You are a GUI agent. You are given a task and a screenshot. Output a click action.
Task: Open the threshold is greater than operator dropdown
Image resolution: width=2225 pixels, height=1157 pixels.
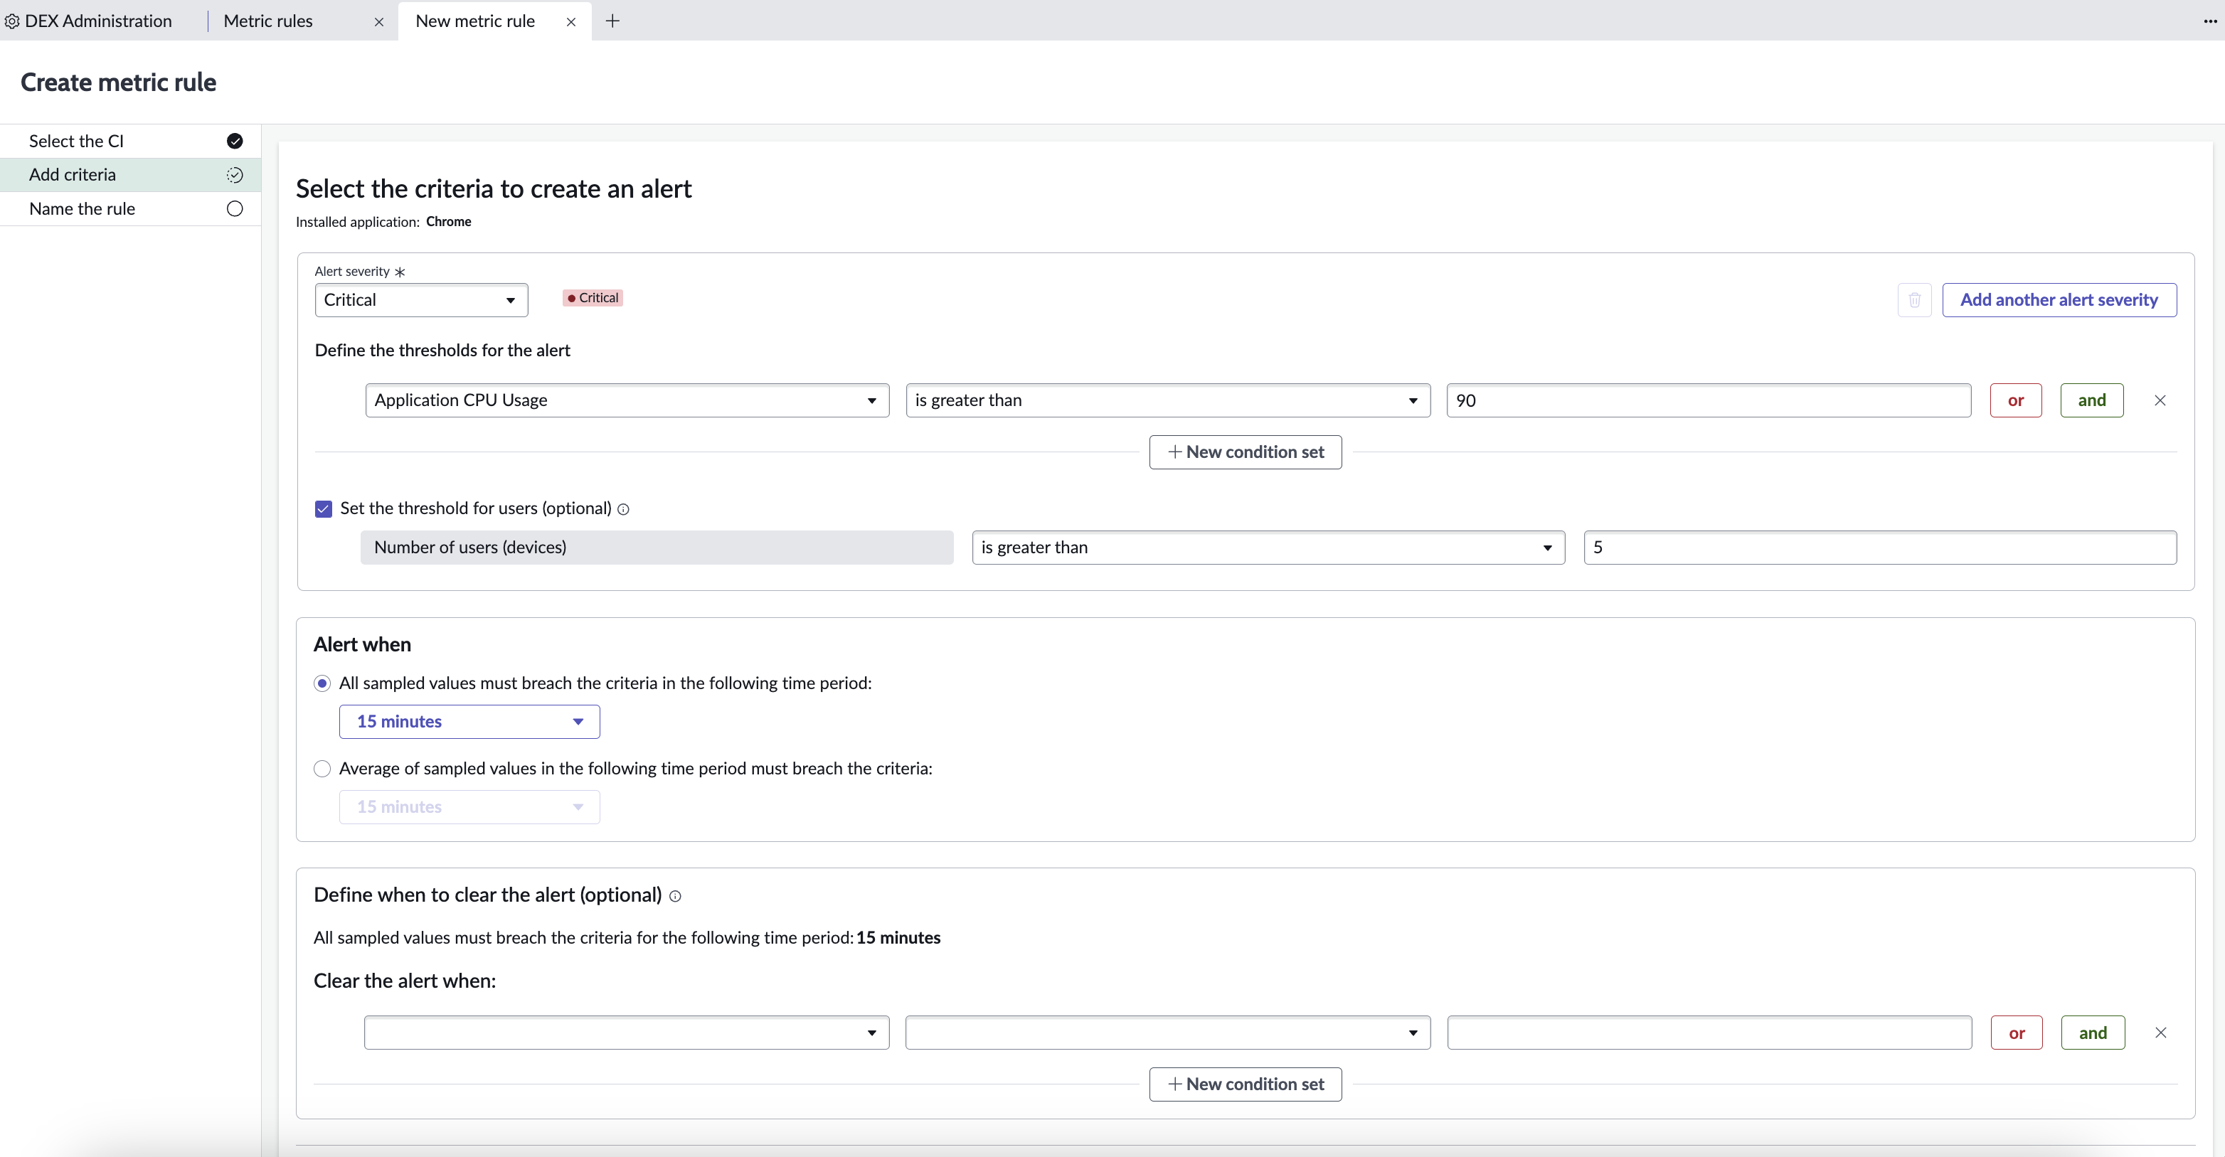pyautogui.click(x=1168, y=400)
